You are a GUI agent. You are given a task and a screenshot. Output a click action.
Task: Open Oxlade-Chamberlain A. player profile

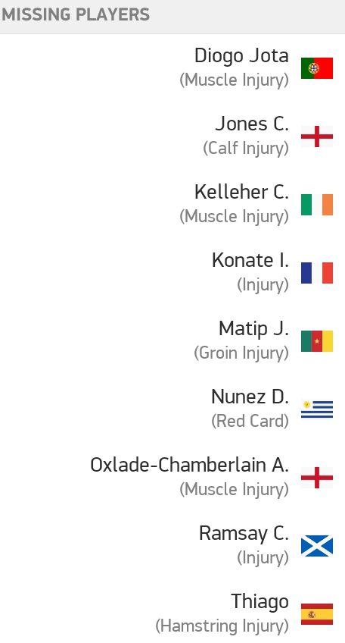(x=189, y=465)
